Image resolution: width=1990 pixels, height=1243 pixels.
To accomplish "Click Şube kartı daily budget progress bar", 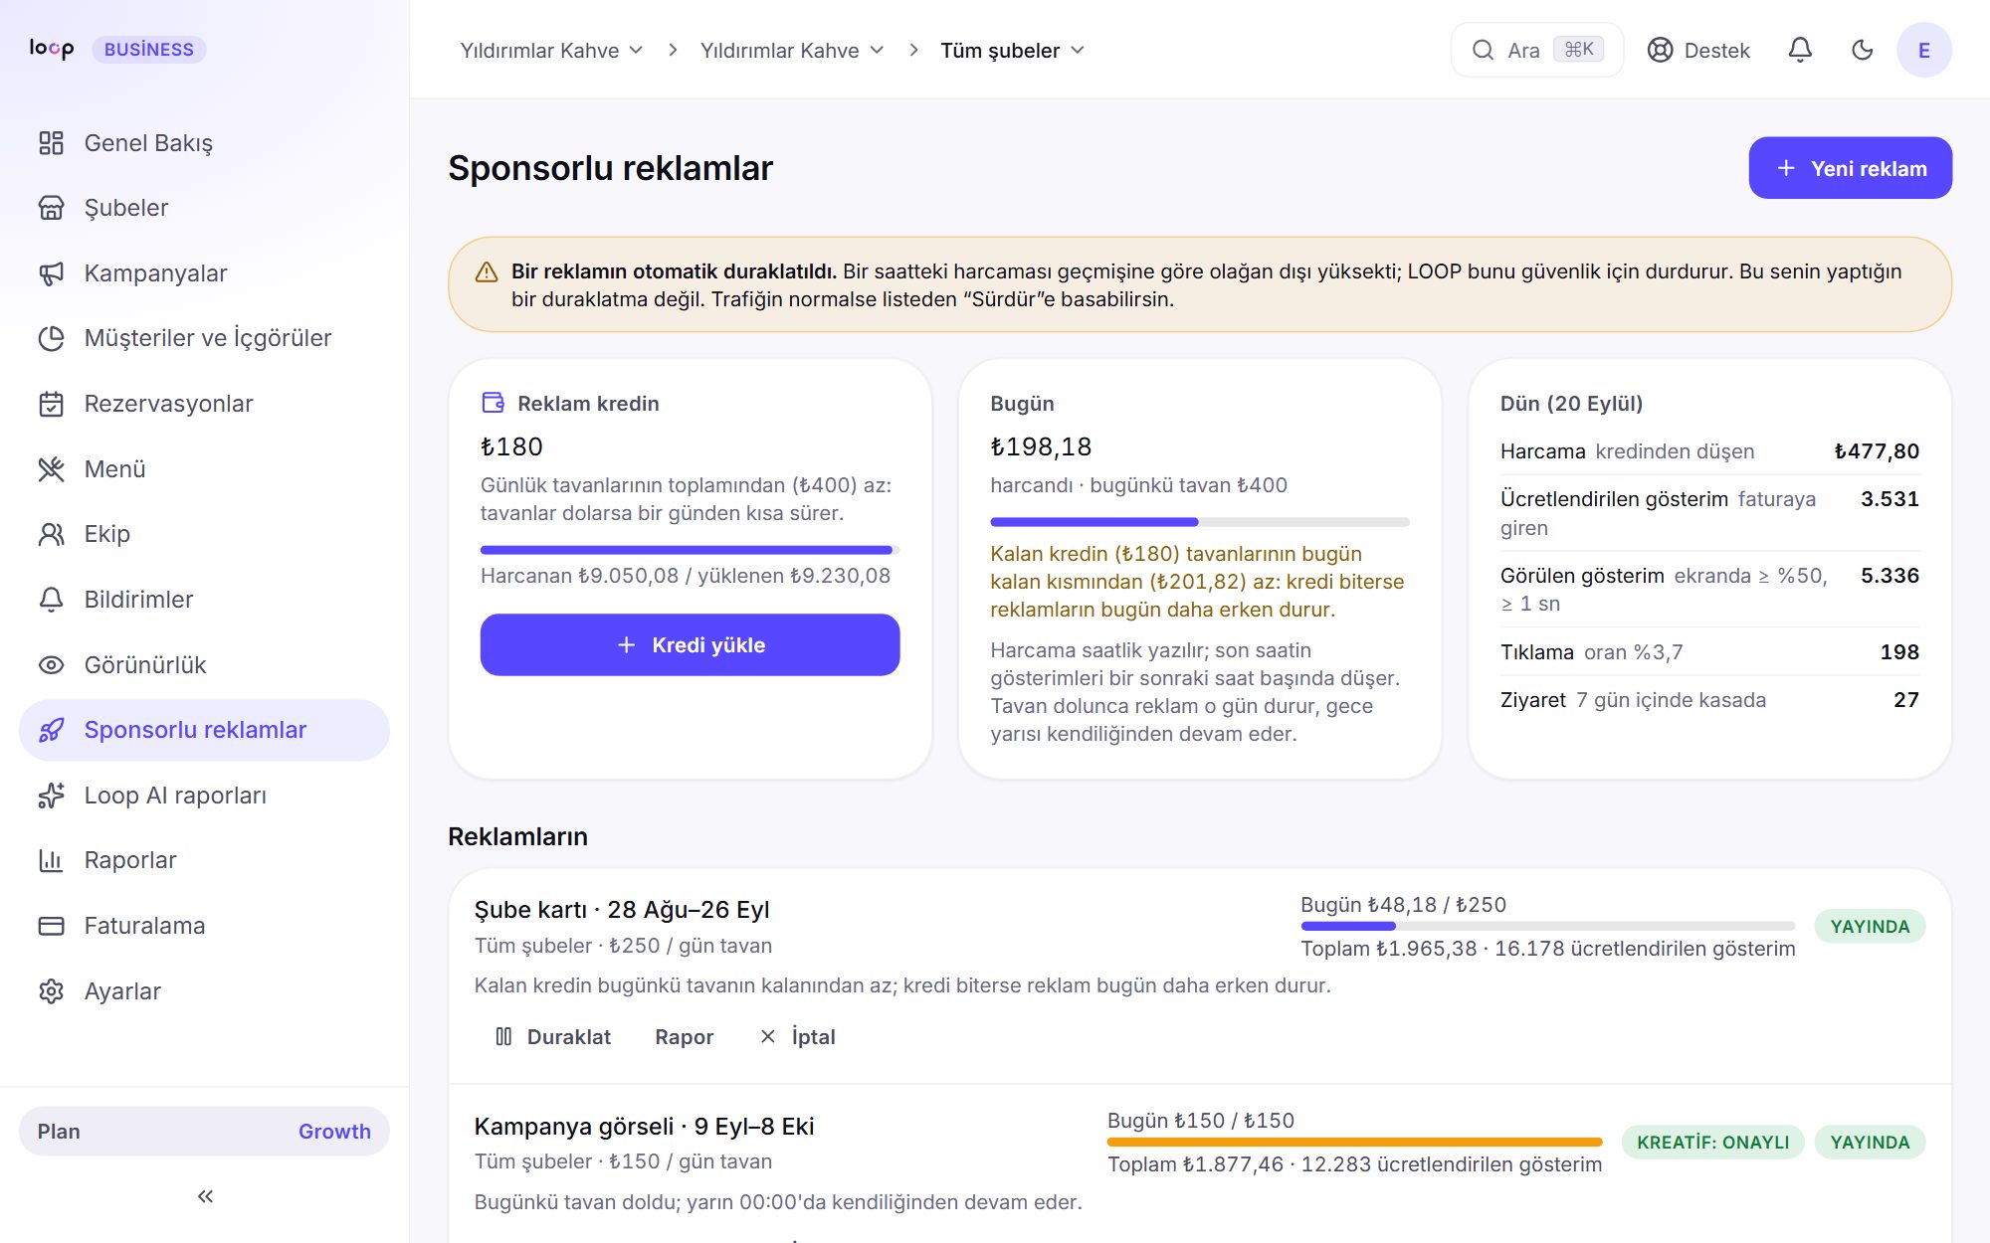I will click(x=1547, y=926).
